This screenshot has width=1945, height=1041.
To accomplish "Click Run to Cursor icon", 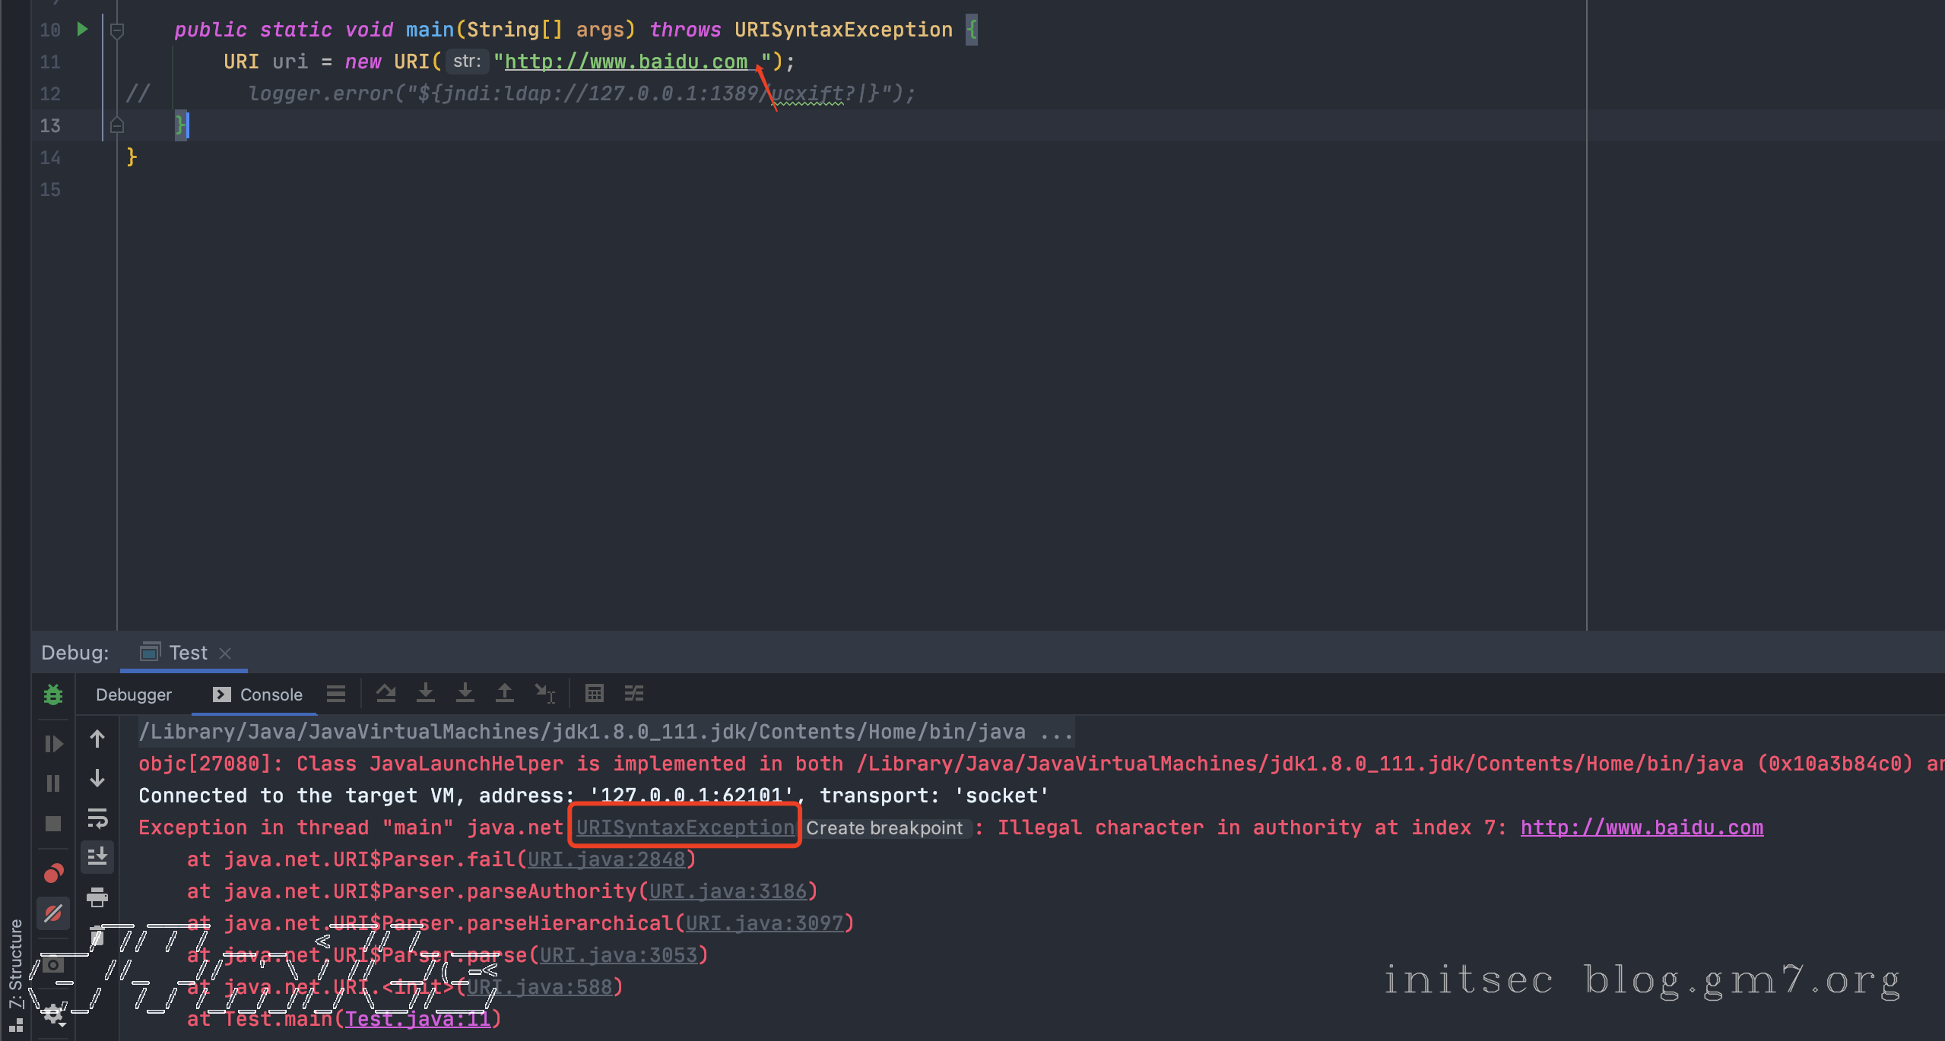I will 544,693.
